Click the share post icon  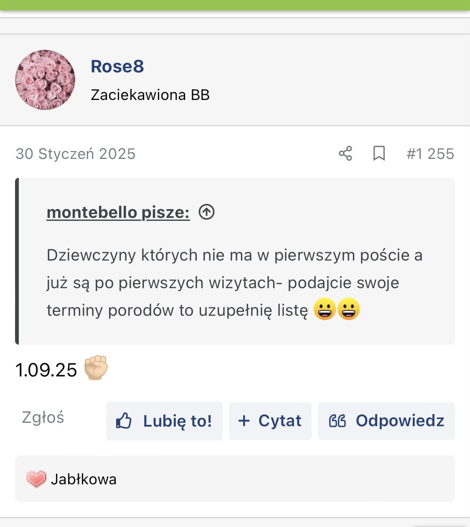(346, 153)
